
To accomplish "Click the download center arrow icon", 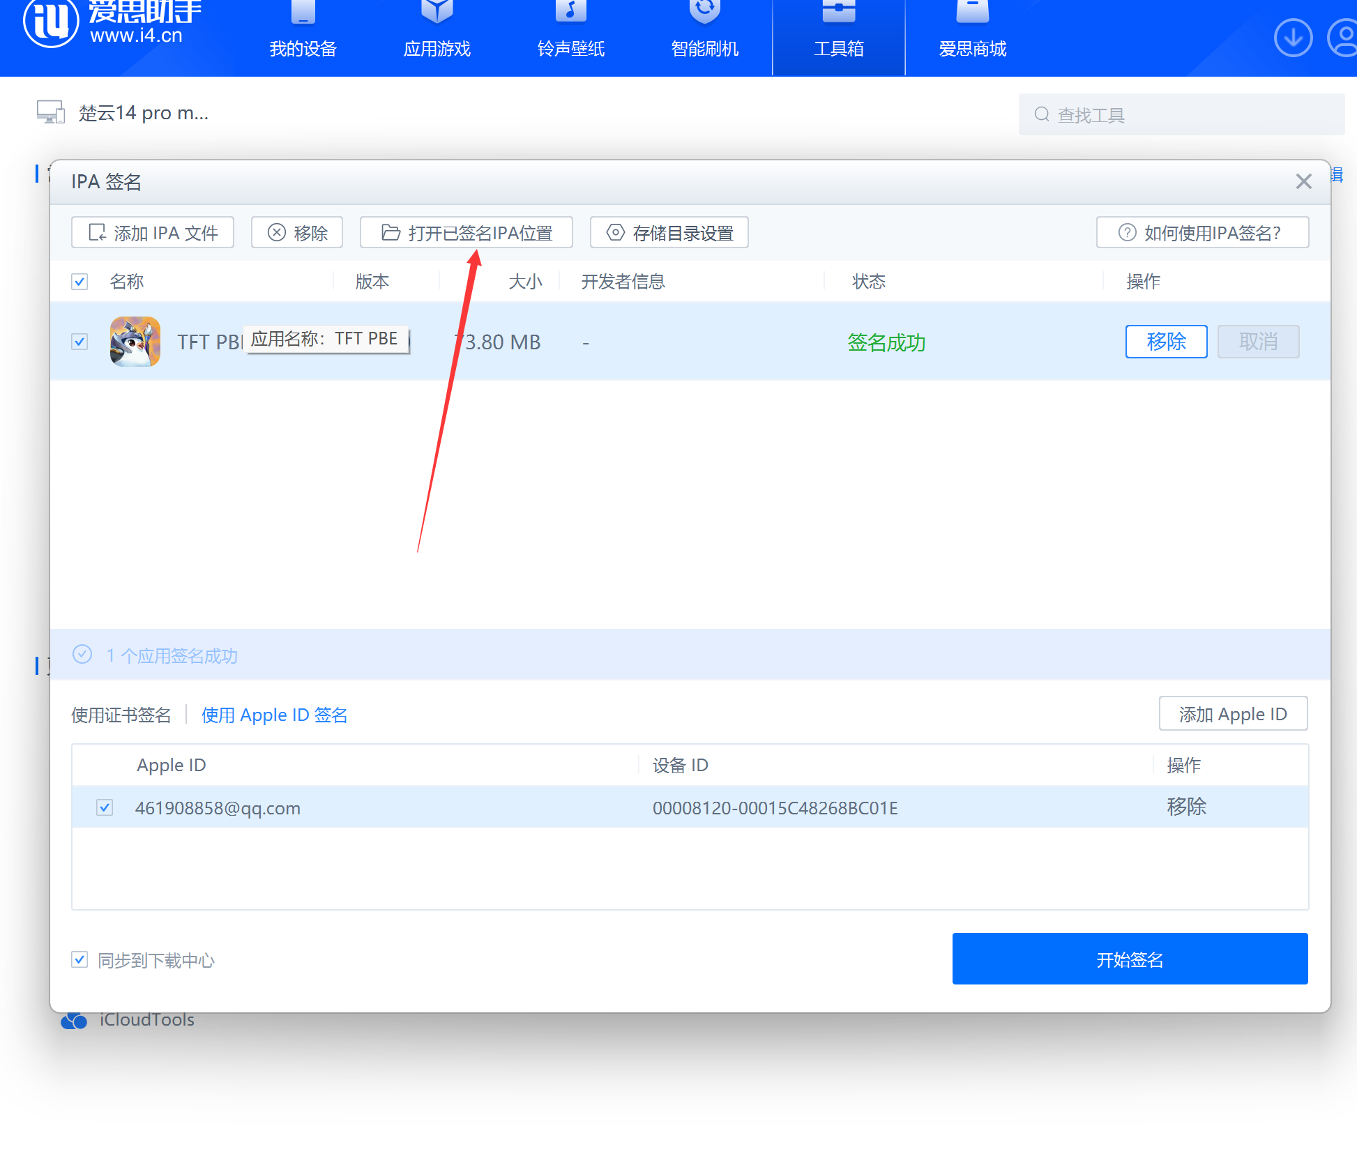I will tap(1292, 38).
